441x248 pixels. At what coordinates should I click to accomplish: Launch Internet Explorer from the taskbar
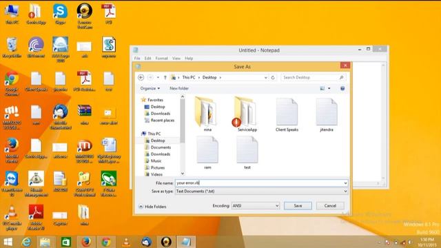(26, 242)
